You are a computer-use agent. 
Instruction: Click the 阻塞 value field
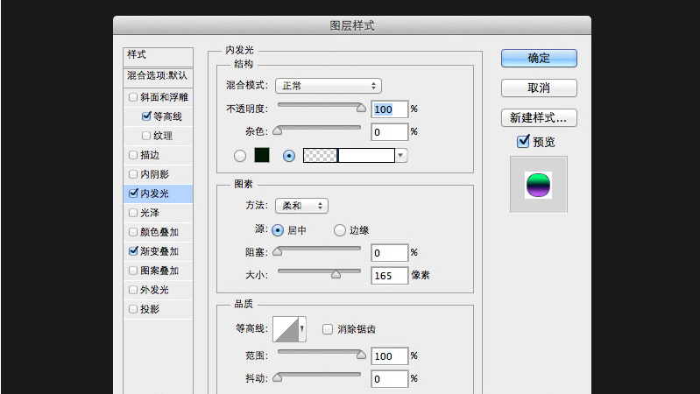point(389,253)
